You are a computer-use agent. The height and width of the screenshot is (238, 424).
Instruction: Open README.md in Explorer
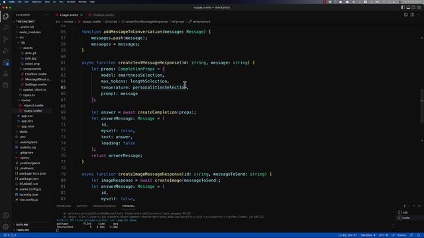pos(28,184)
